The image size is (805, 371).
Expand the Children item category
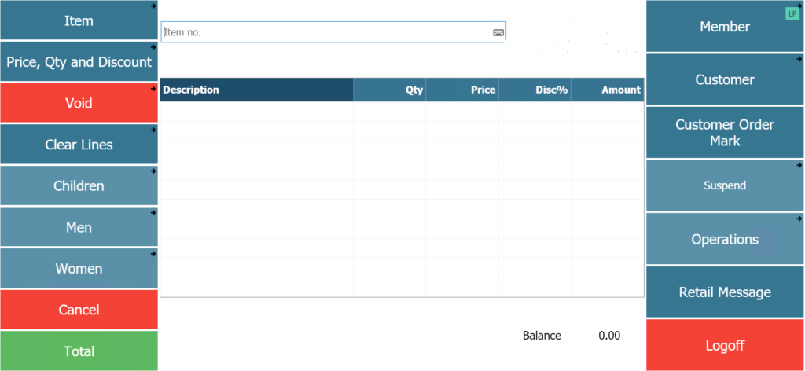click(x=79, y=185)
